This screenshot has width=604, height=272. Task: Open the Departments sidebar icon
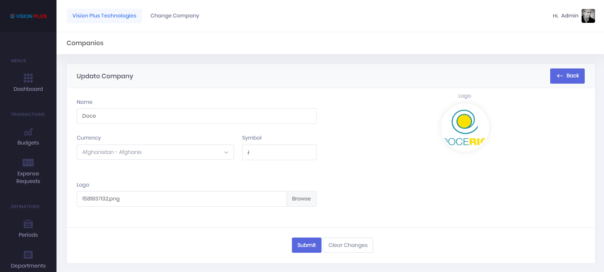tap(28, 255)
